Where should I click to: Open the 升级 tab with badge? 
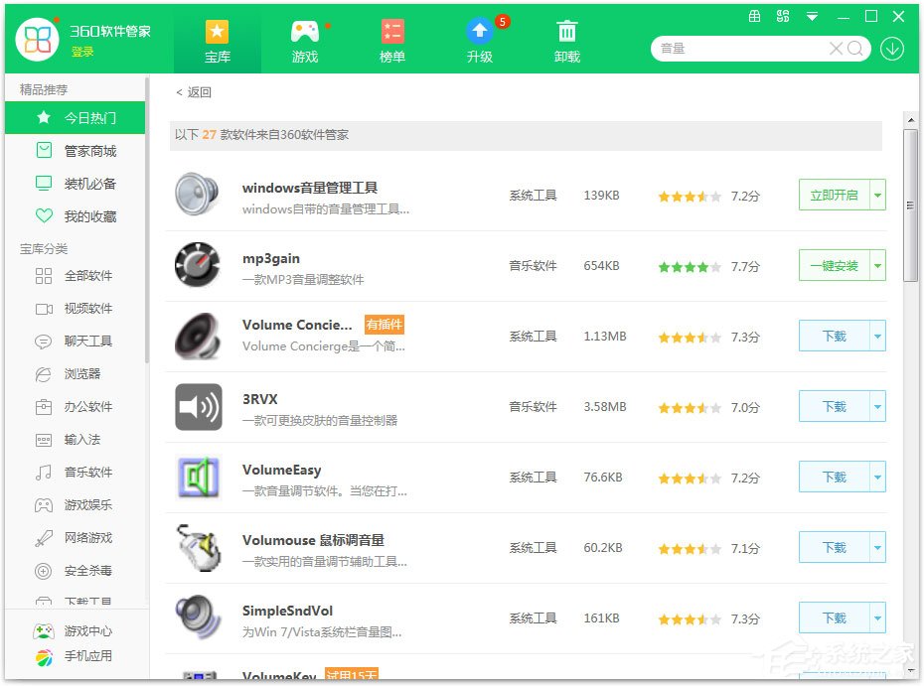pos(479,45)
